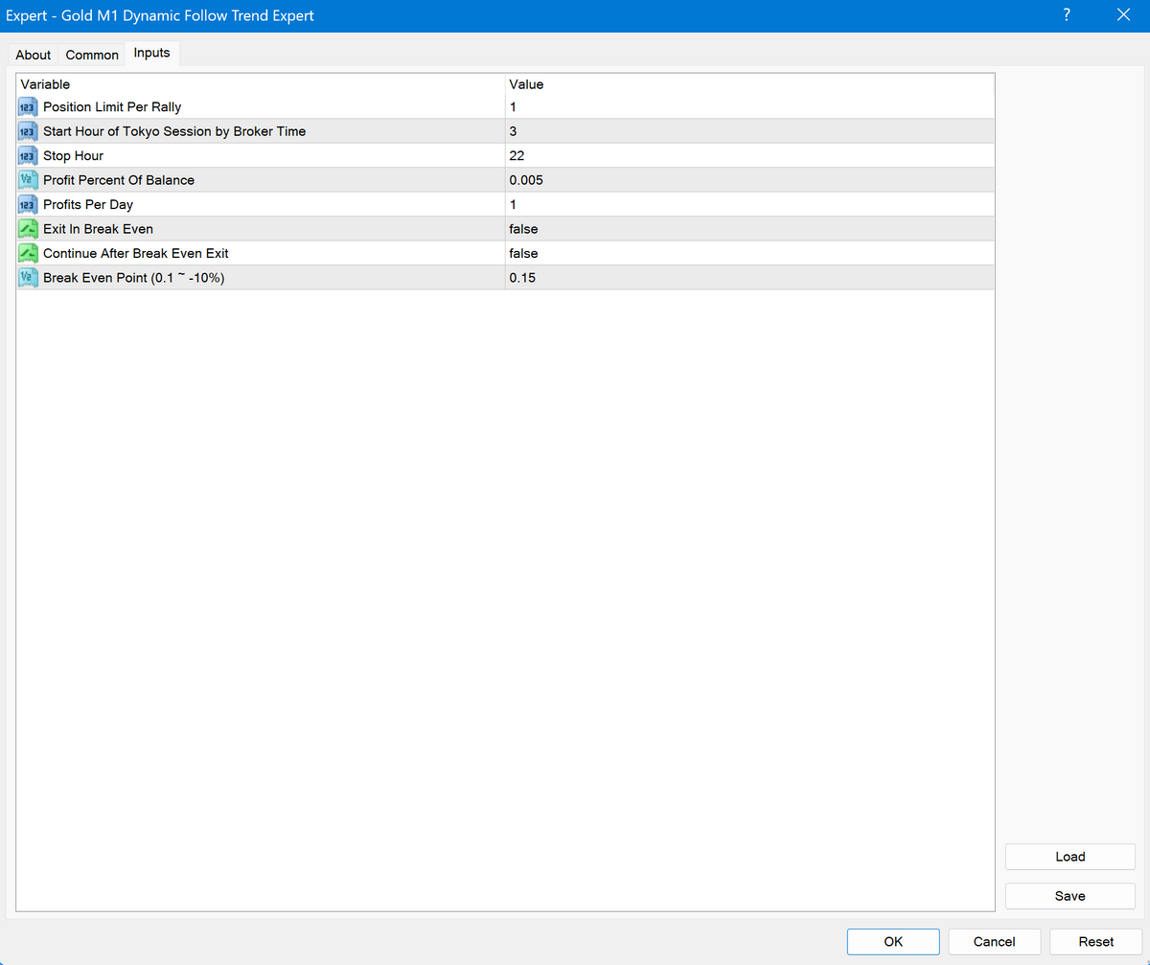Save the inputs with the Save button

tap(1069, 896)
